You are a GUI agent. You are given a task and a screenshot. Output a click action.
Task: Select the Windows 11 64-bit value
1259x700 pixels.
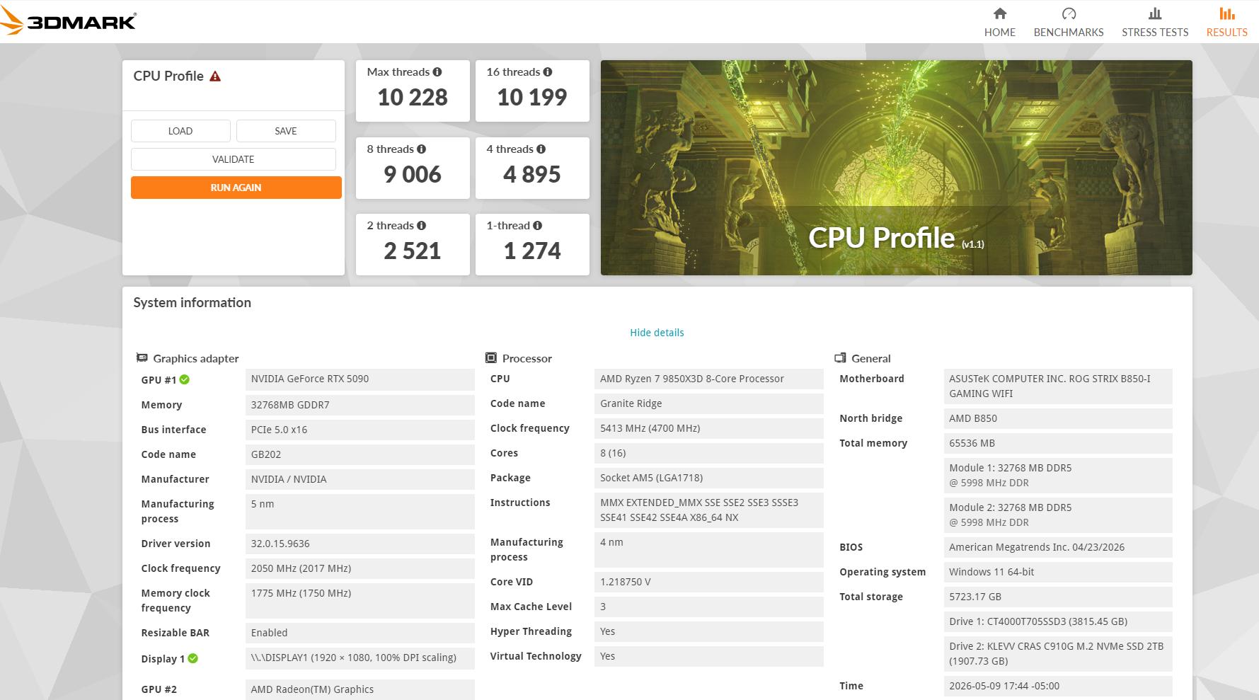(1058, 572)
